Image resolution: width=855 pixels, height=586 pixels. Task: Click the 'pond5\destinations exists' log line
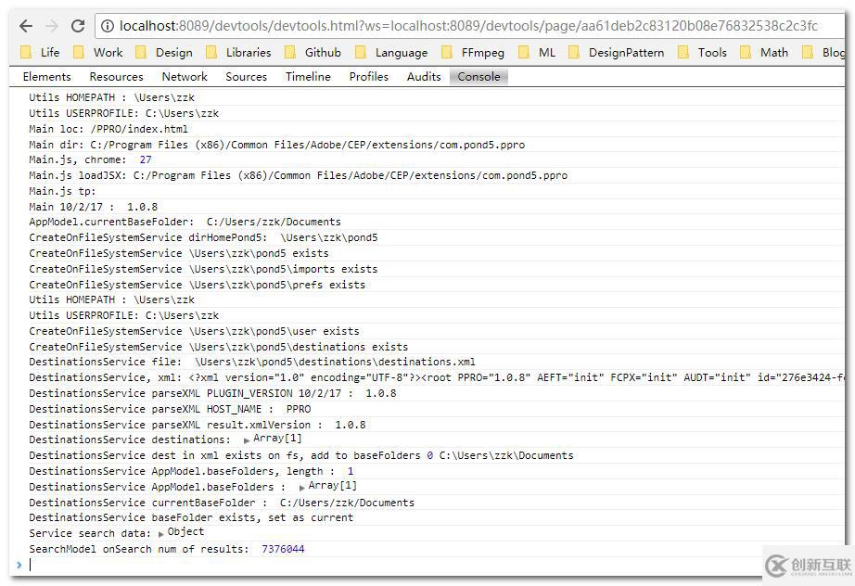(218, 347)
